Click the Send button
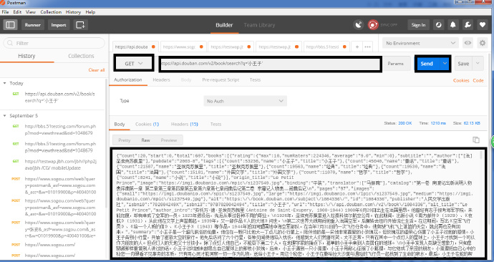This screenshot has width=494, height=262. 427,64
